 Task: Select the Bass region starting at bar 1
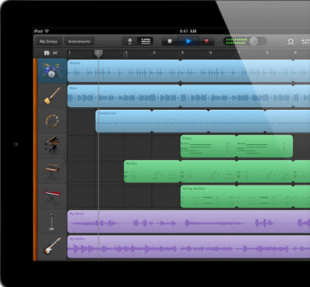click(124, 96)
